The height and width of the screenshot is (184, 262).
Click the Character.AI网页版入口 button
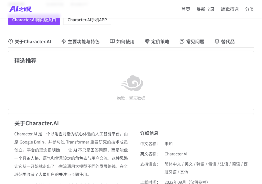point(34,20)
